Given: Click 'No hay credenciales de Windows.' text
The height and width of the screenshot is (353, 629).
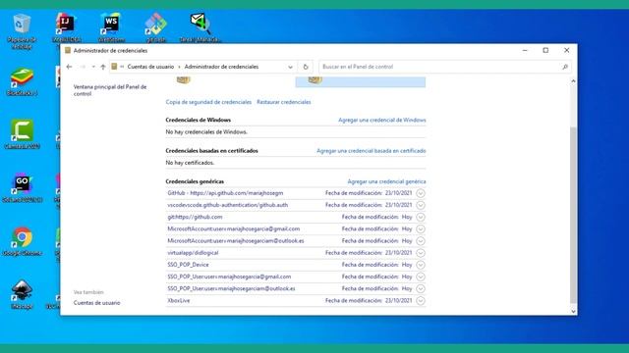Looking at the screenshot, I should click(206, 132).
